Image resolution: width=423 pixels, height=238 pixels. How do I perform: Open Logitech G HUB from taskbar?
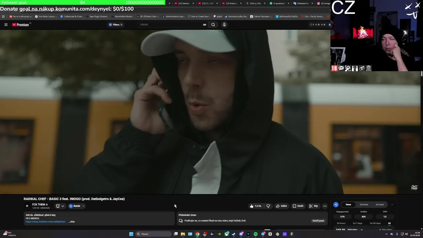pos(212,234)
